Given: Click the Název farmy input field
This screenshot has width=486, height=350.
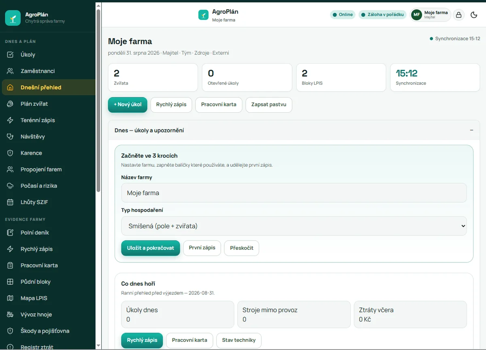Looking at the screenshot, I should click(294, 193).
